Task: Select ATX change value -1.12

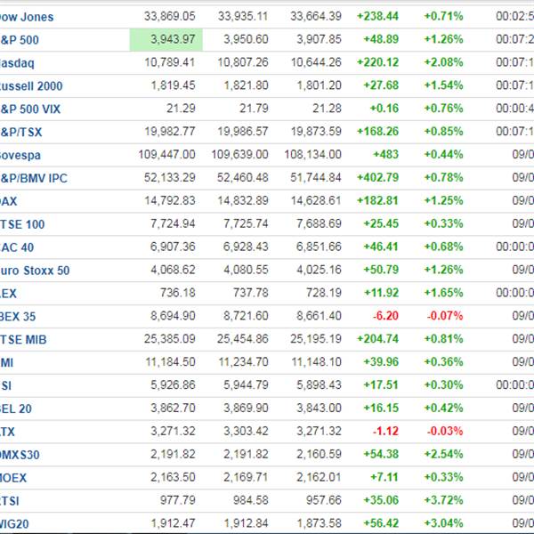Action: coord(385,431)
